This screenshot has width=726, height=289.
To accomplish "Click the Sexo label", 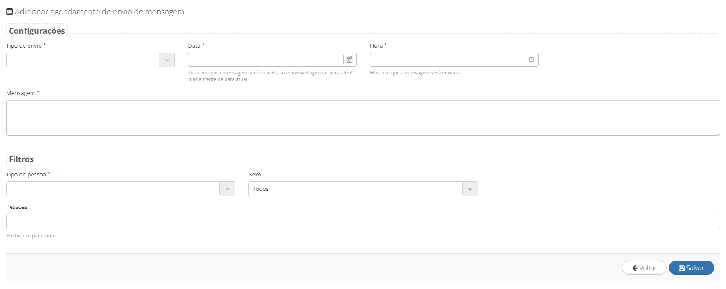I will point(255,174).
